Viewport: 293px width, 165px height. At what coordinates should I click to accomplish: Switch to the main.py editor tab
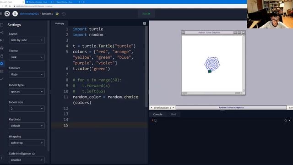pyautogui.click(x=60, y=23)
